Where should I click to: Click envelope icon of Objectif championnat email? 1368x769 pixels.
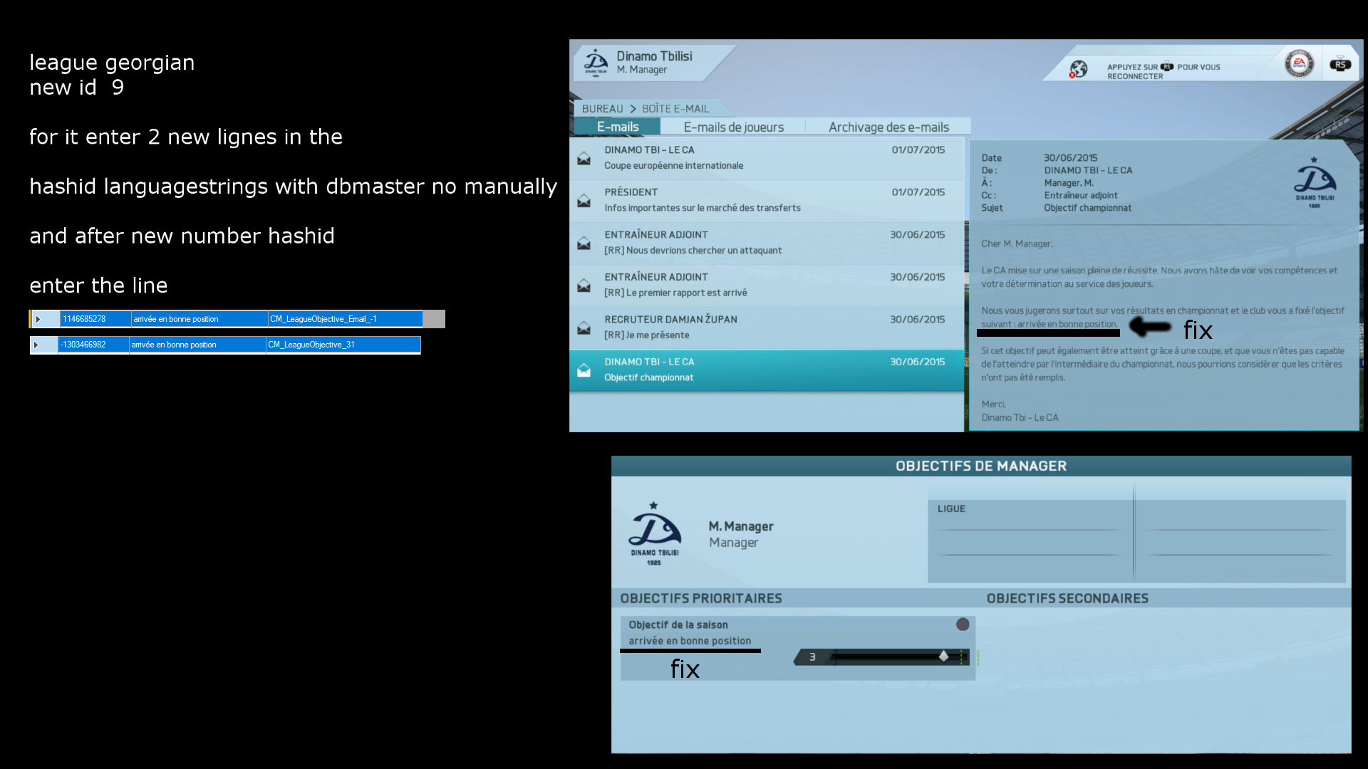pos(584,370)
